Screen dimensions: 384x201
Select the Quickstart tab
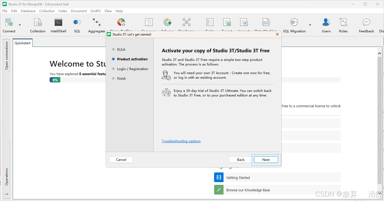[23, 43]
